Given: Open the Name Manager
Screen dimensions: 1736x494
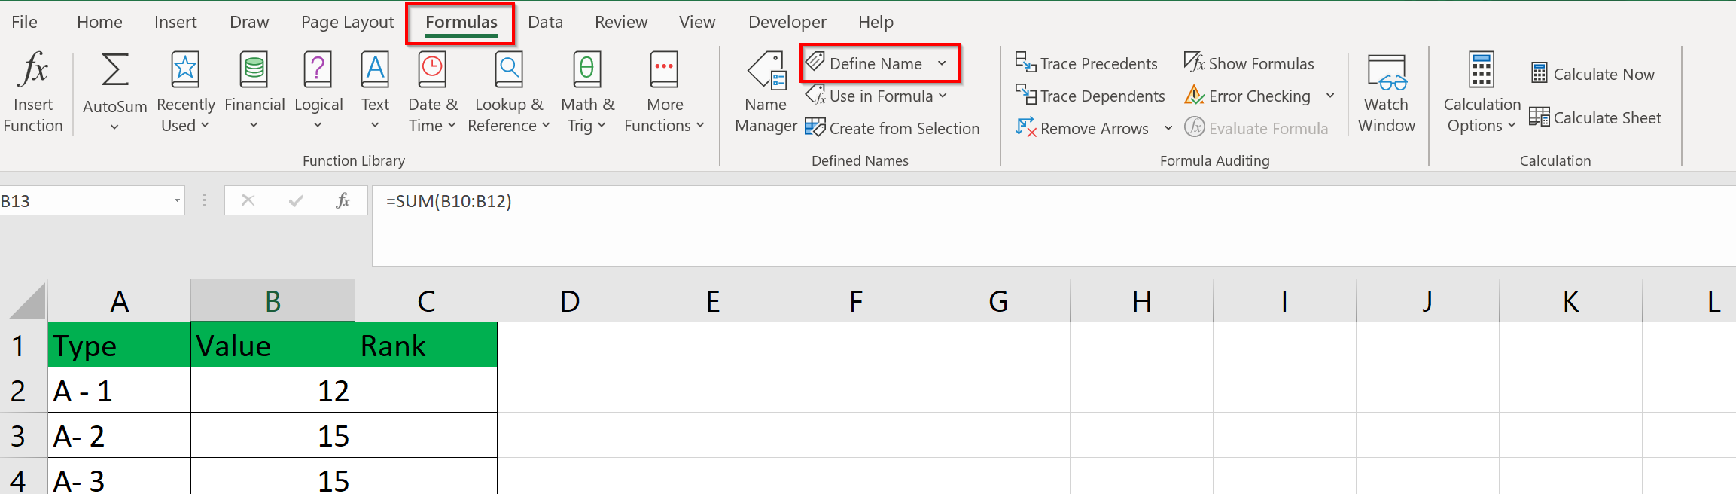Looking at the screenshot, I should [766, 92].
